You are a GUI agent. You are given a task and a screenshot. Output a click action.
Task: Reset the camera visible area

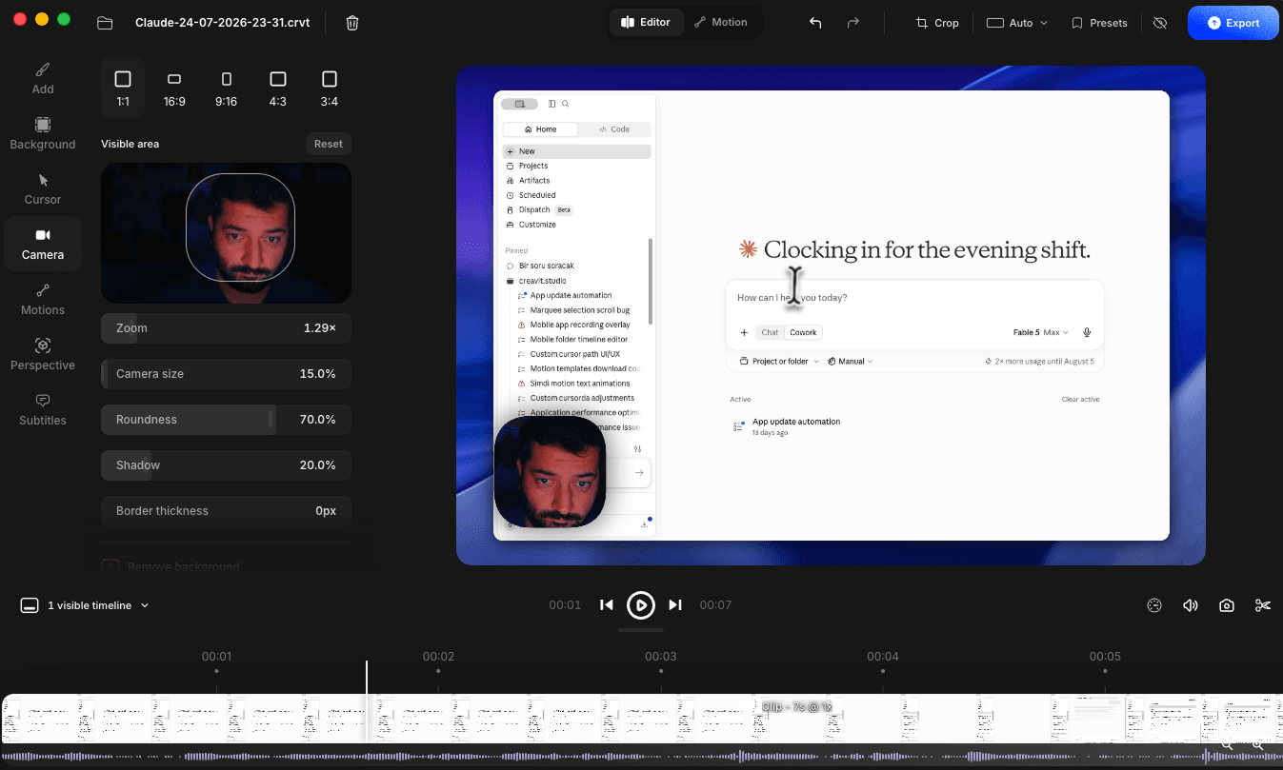[329, 144]
